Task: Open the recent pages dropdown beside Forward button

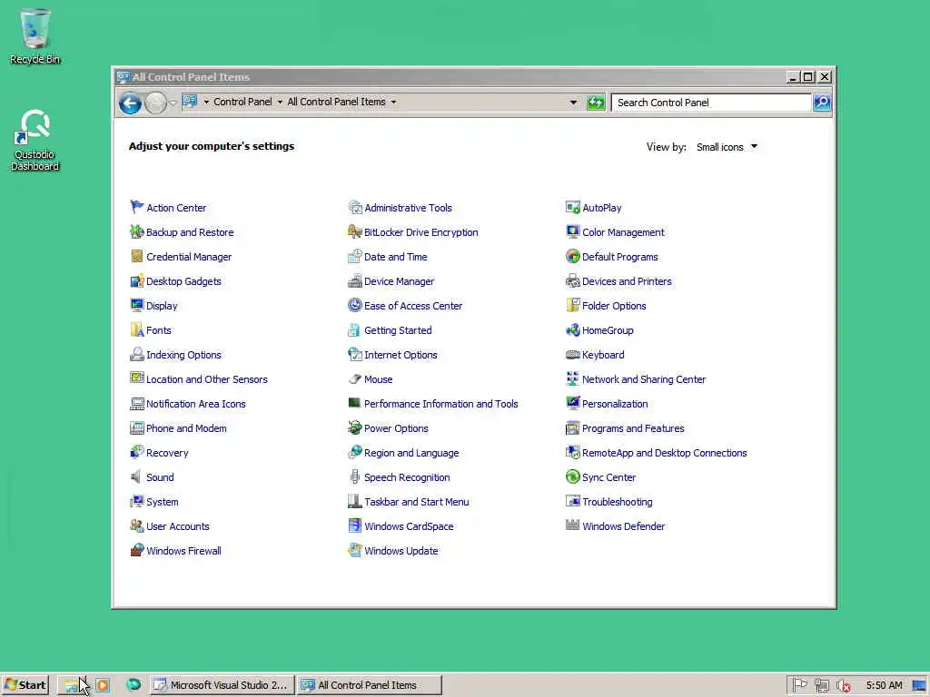Action: pos(173,103)
